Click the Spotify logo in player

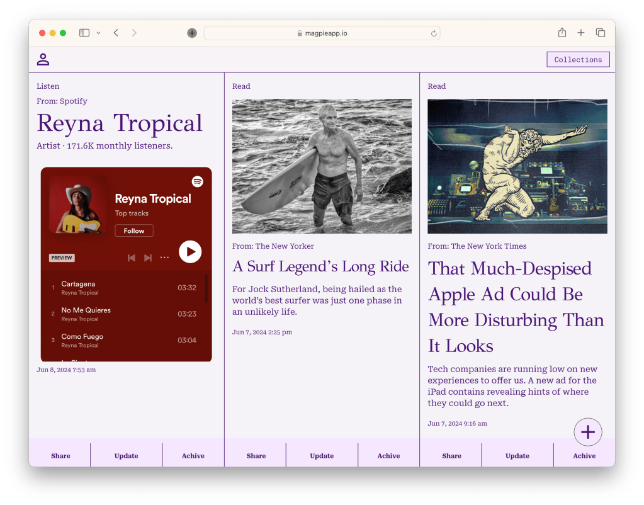[197, 181]
